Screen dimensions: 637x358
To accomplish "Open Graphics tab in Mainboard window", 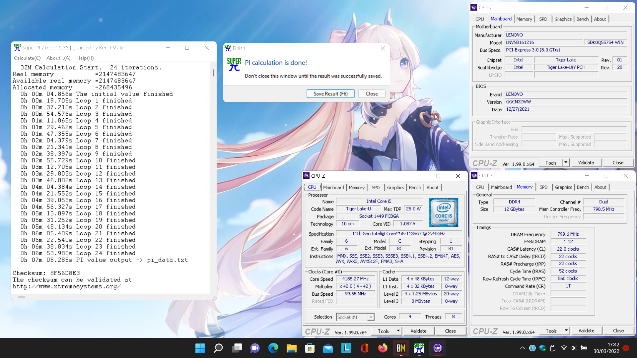I will [563, 19].
